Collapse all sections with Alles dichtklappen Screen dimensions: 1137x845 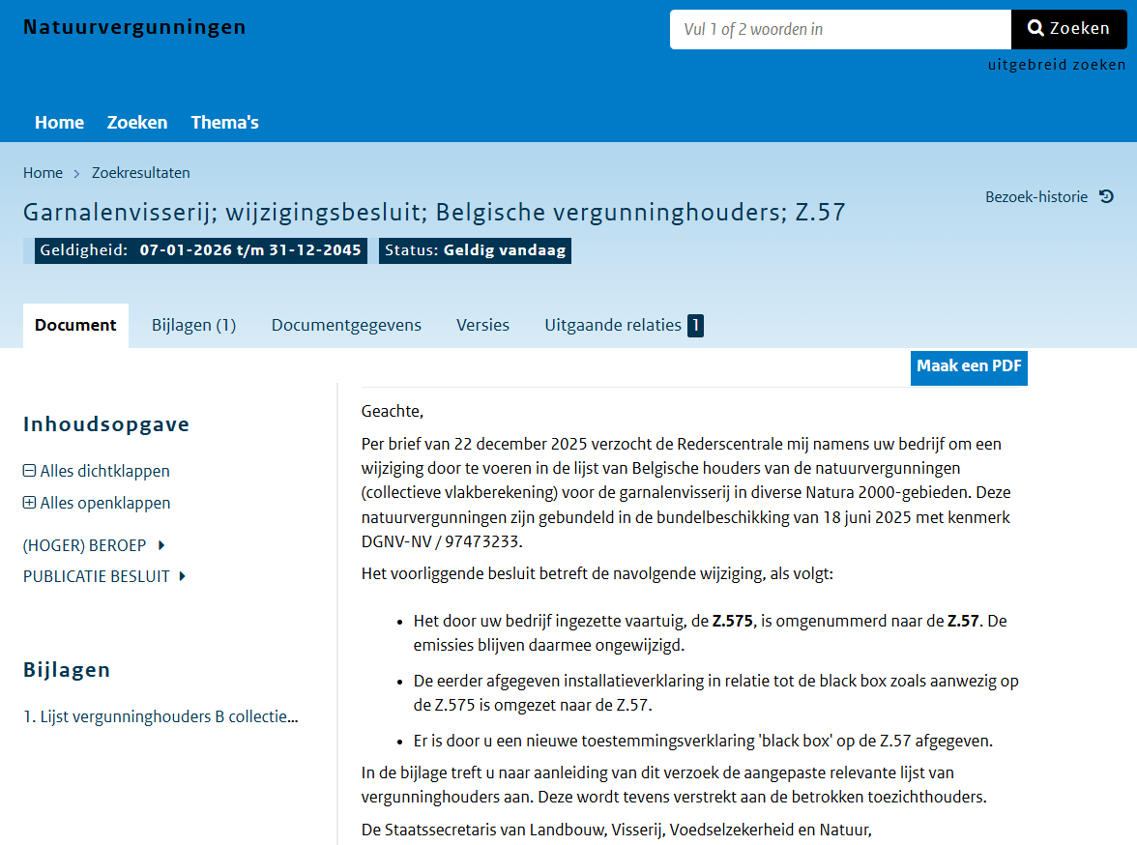click(104, 471)
